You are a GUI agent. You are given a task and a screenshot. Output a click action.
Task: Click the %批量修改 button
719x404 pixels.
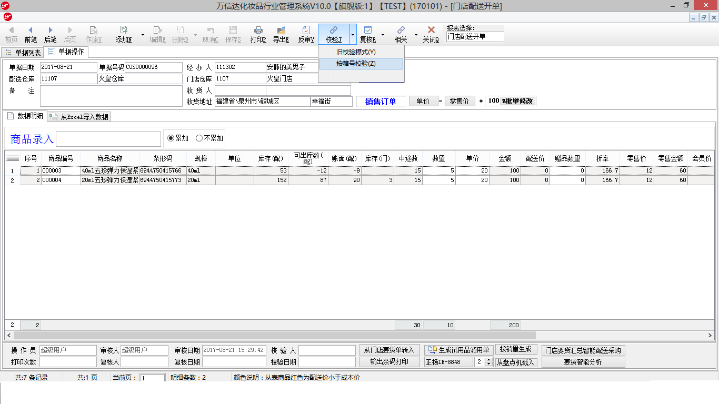pyautogui.click(x=518, y=101)
